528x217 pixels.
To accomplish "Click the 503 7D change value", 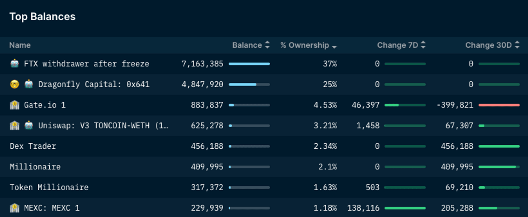I will click(x=373, y=187).
